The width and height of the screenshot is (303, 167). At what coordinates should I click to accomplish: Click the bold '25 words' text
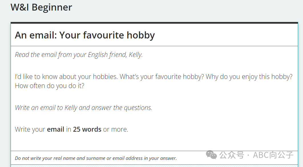(x=87, y=129)
